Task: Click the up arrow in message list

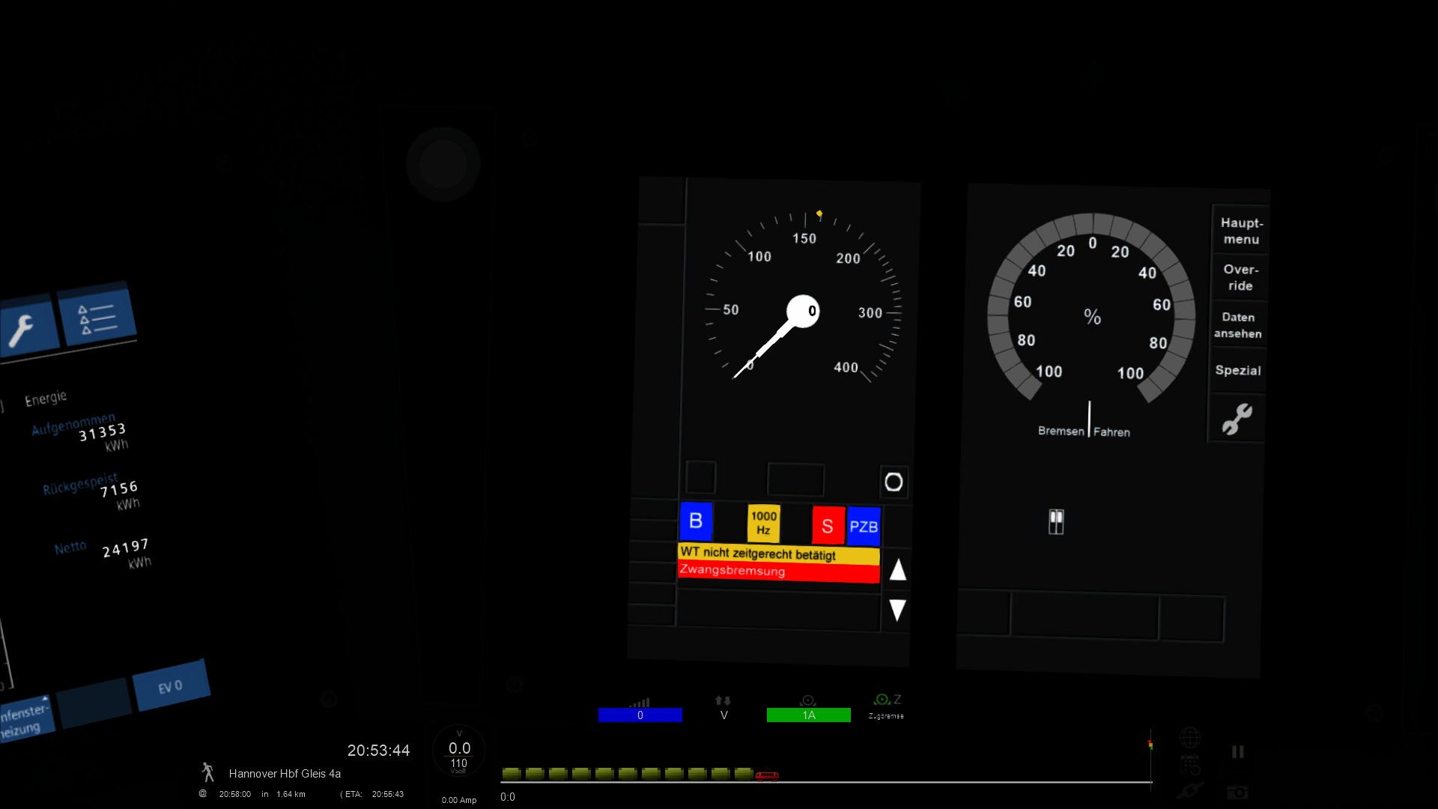Action: coord(897,571)
